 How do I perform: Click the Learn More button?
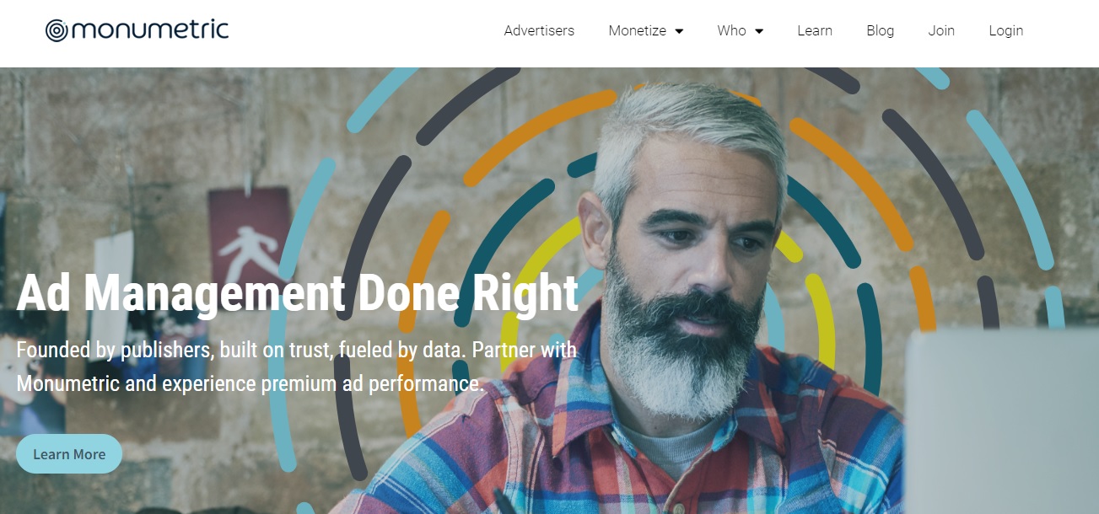[x=69, y=454]
